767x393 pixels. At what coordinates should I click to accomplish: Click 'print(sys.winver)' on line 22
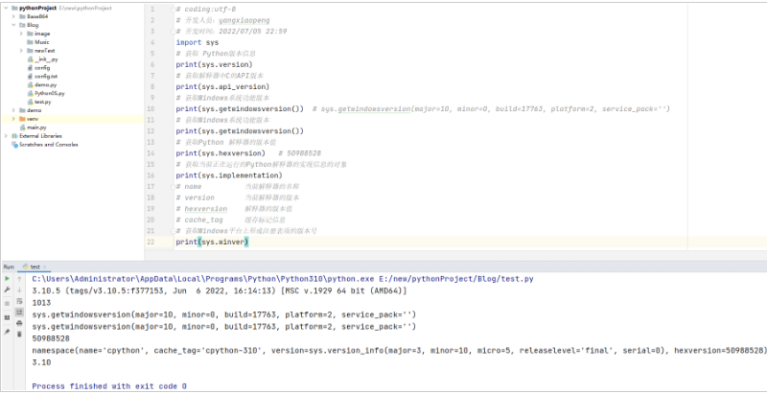pyautogui.click(x=212, y=242)
